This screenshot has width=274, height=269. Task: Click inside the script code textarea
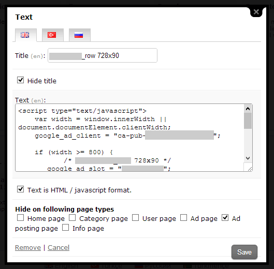pos(129,138)
